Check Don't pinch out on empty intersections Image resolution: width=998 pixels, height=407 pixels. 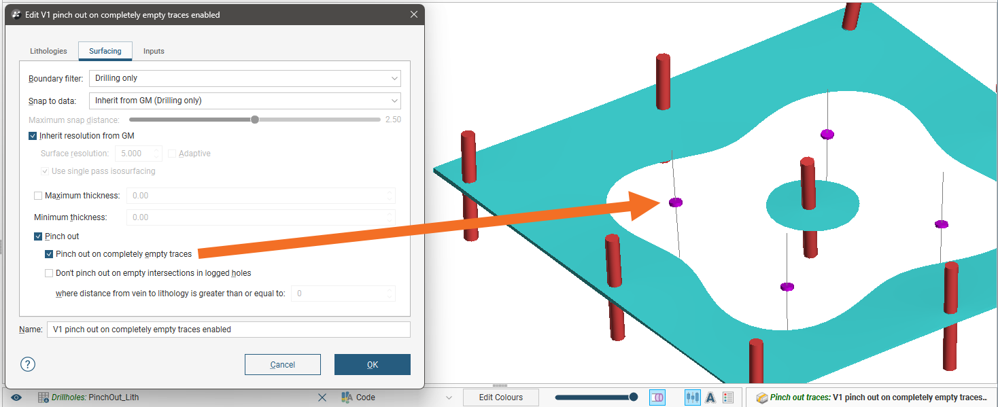tap(49, 273)
